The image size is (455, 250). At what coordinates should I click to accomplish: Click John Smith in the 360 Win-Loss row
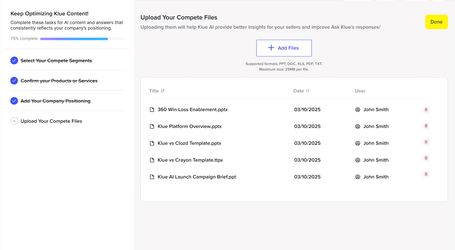point(376,110)
